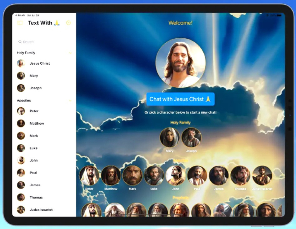Click the magnifier icon in the search field
The image size is (296, 229).
[20, 42]
